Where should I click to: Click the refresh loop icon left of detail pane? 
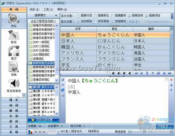click(x=63, y=80)
